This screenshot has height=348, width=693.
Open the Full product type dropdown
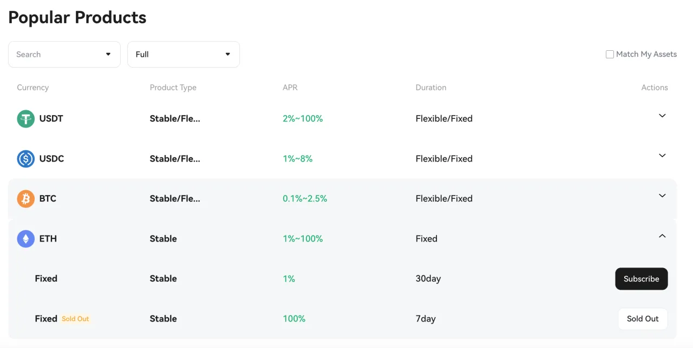tap(184, 54)
